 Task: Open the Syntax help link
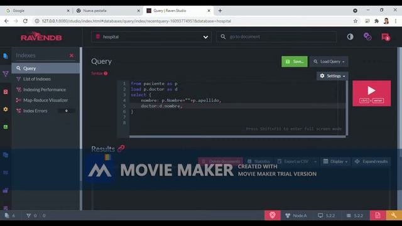click(99, 73)
